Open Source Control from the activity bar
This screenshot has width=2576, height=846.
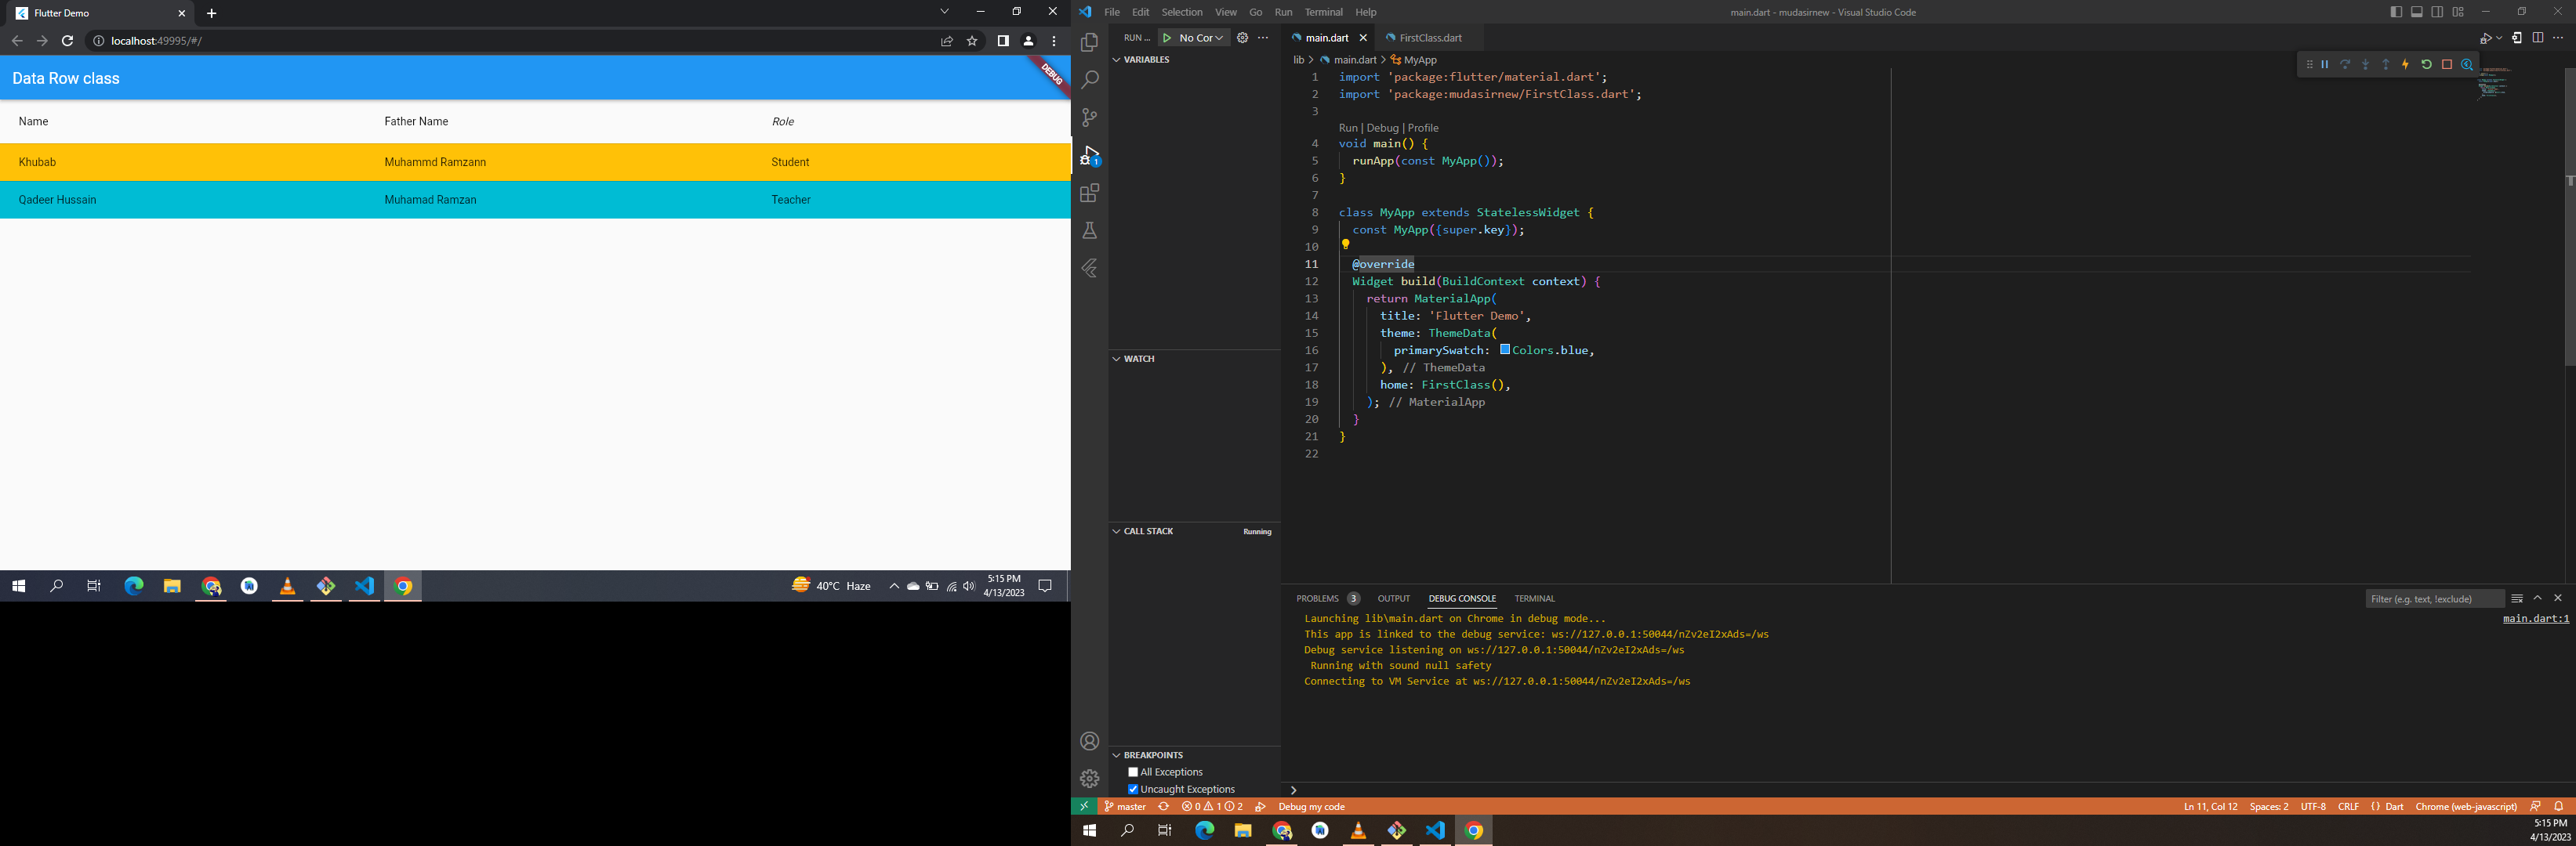[x=1089, y=117]
